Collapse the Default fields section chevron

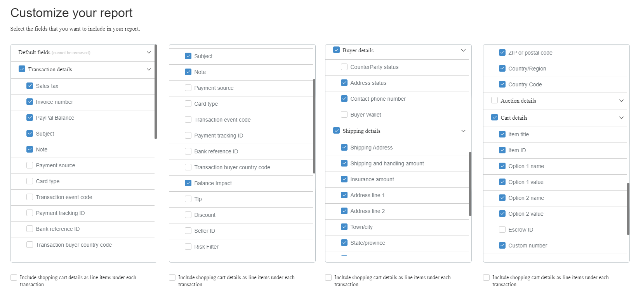(x=149, y=52)
